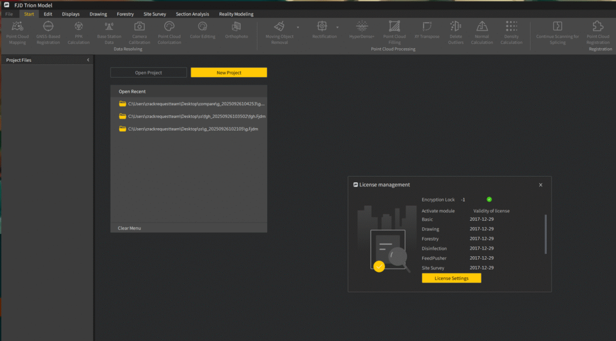The width and height of the screenshot is (616, 341).
Task: Switch to the Start tab
Action: click(x=29, y=14)
